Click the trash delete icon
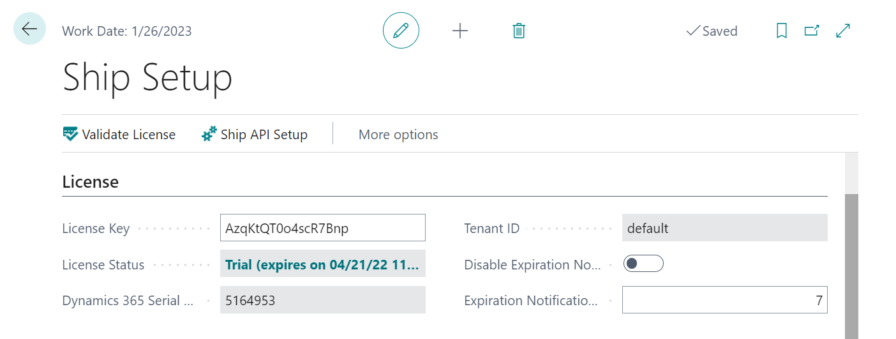This screenshot has height=339, width=896. point(519,31)
